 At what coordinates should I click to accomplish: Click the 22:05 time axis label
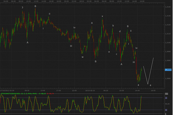[74, 91]
